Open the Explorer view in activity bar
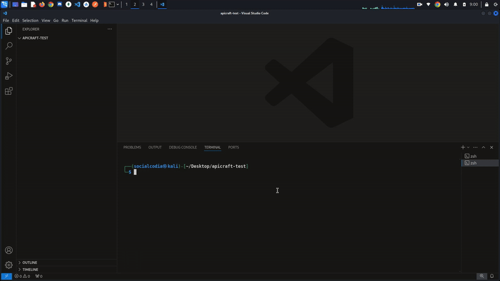 [x=9, y=31]
